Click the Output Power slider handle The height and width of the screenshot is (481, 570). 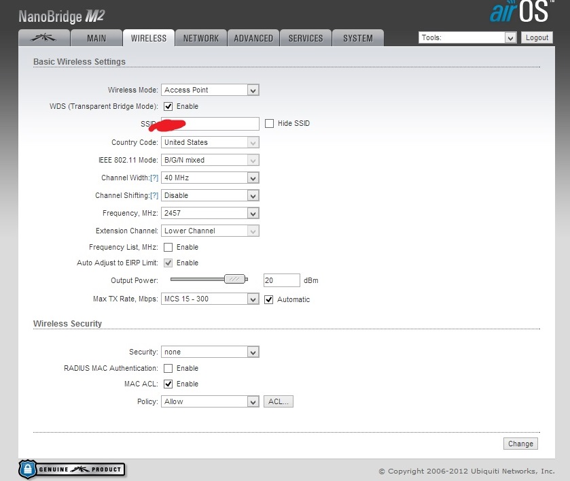pyautogui.click(x=234, y=279)
